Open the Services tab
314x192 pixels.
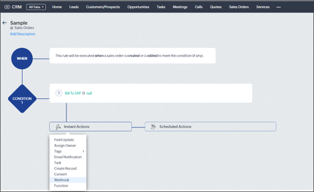pyautogui.click(x=263, y=7)
